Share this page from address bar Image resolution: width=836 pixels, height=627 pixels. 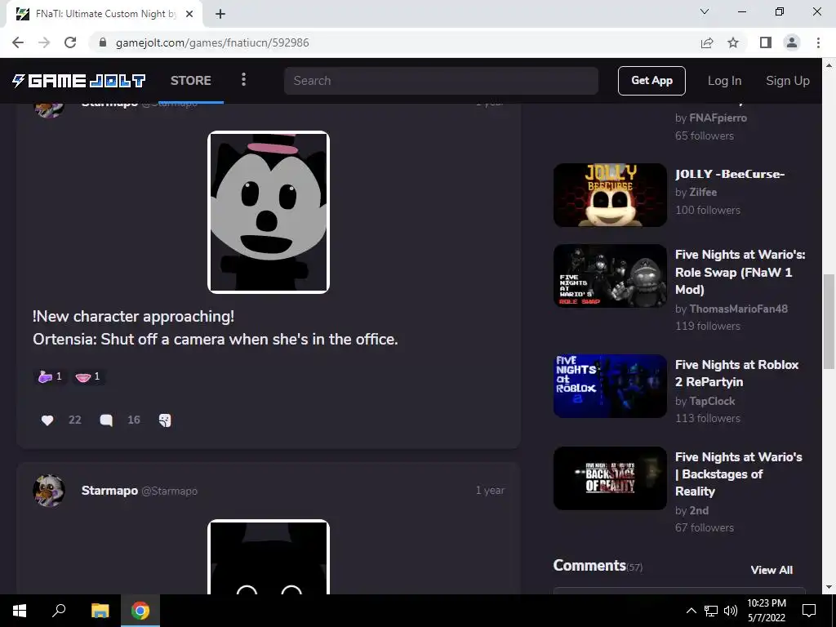[707, 42]
